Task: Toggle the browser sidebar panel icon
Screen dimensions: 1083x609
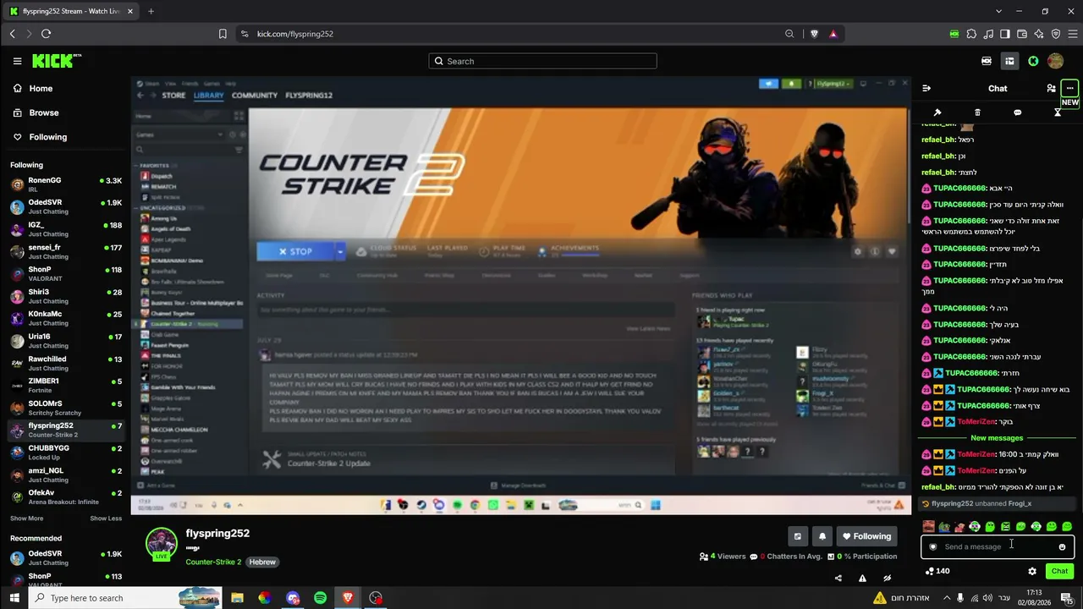Action: [1005, 34]
